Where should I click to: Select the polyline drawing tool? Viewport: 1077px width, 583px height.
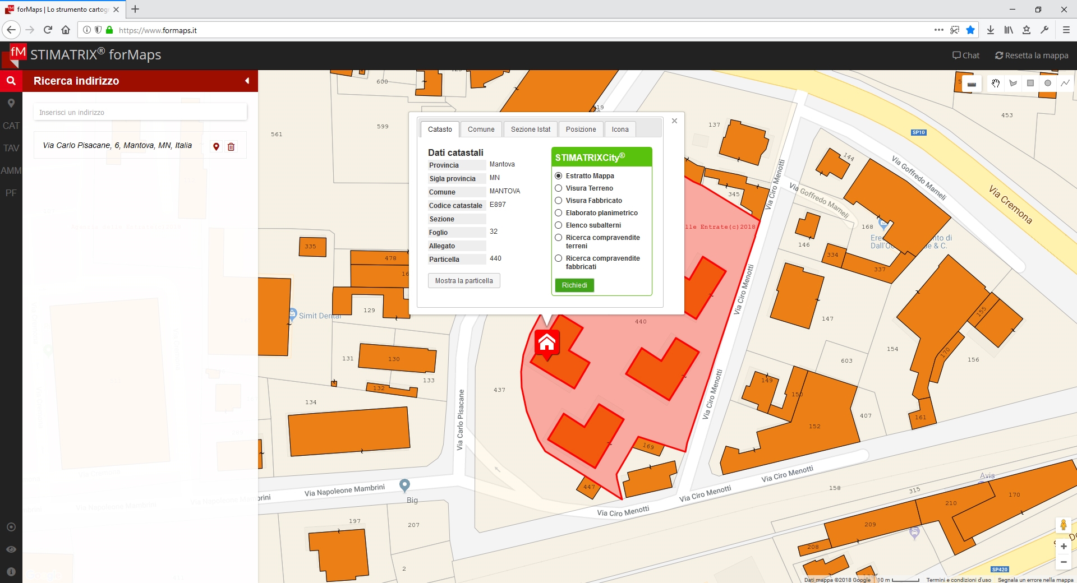pyautogui.click(x=1065, y=83)
